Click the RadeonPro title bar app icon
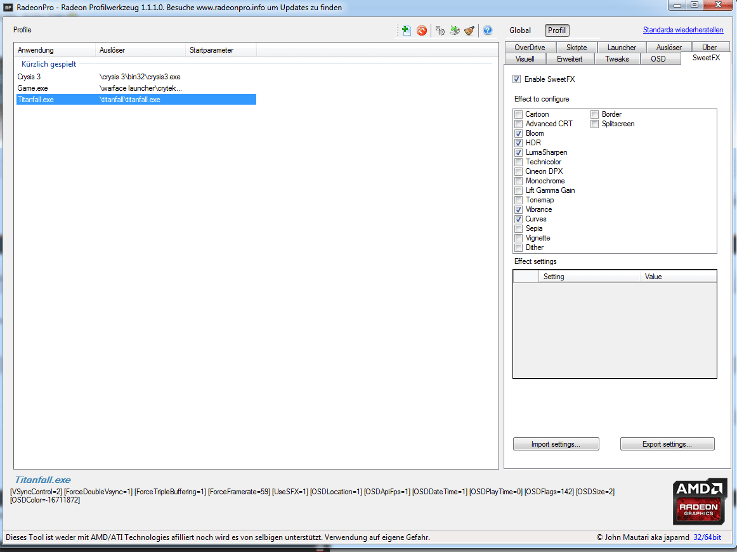Image resolution: width=737 pixels, height=552 pixels. (8, 7)
